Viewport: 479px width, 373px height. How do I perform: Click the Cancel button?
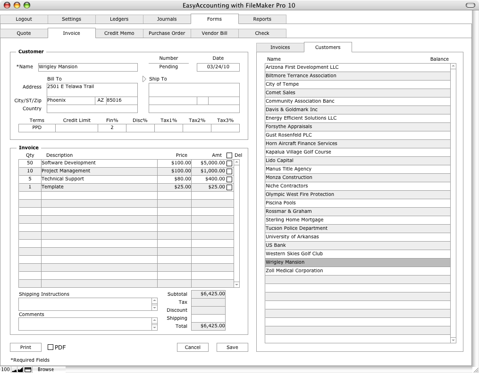click(x=193, y=347)
